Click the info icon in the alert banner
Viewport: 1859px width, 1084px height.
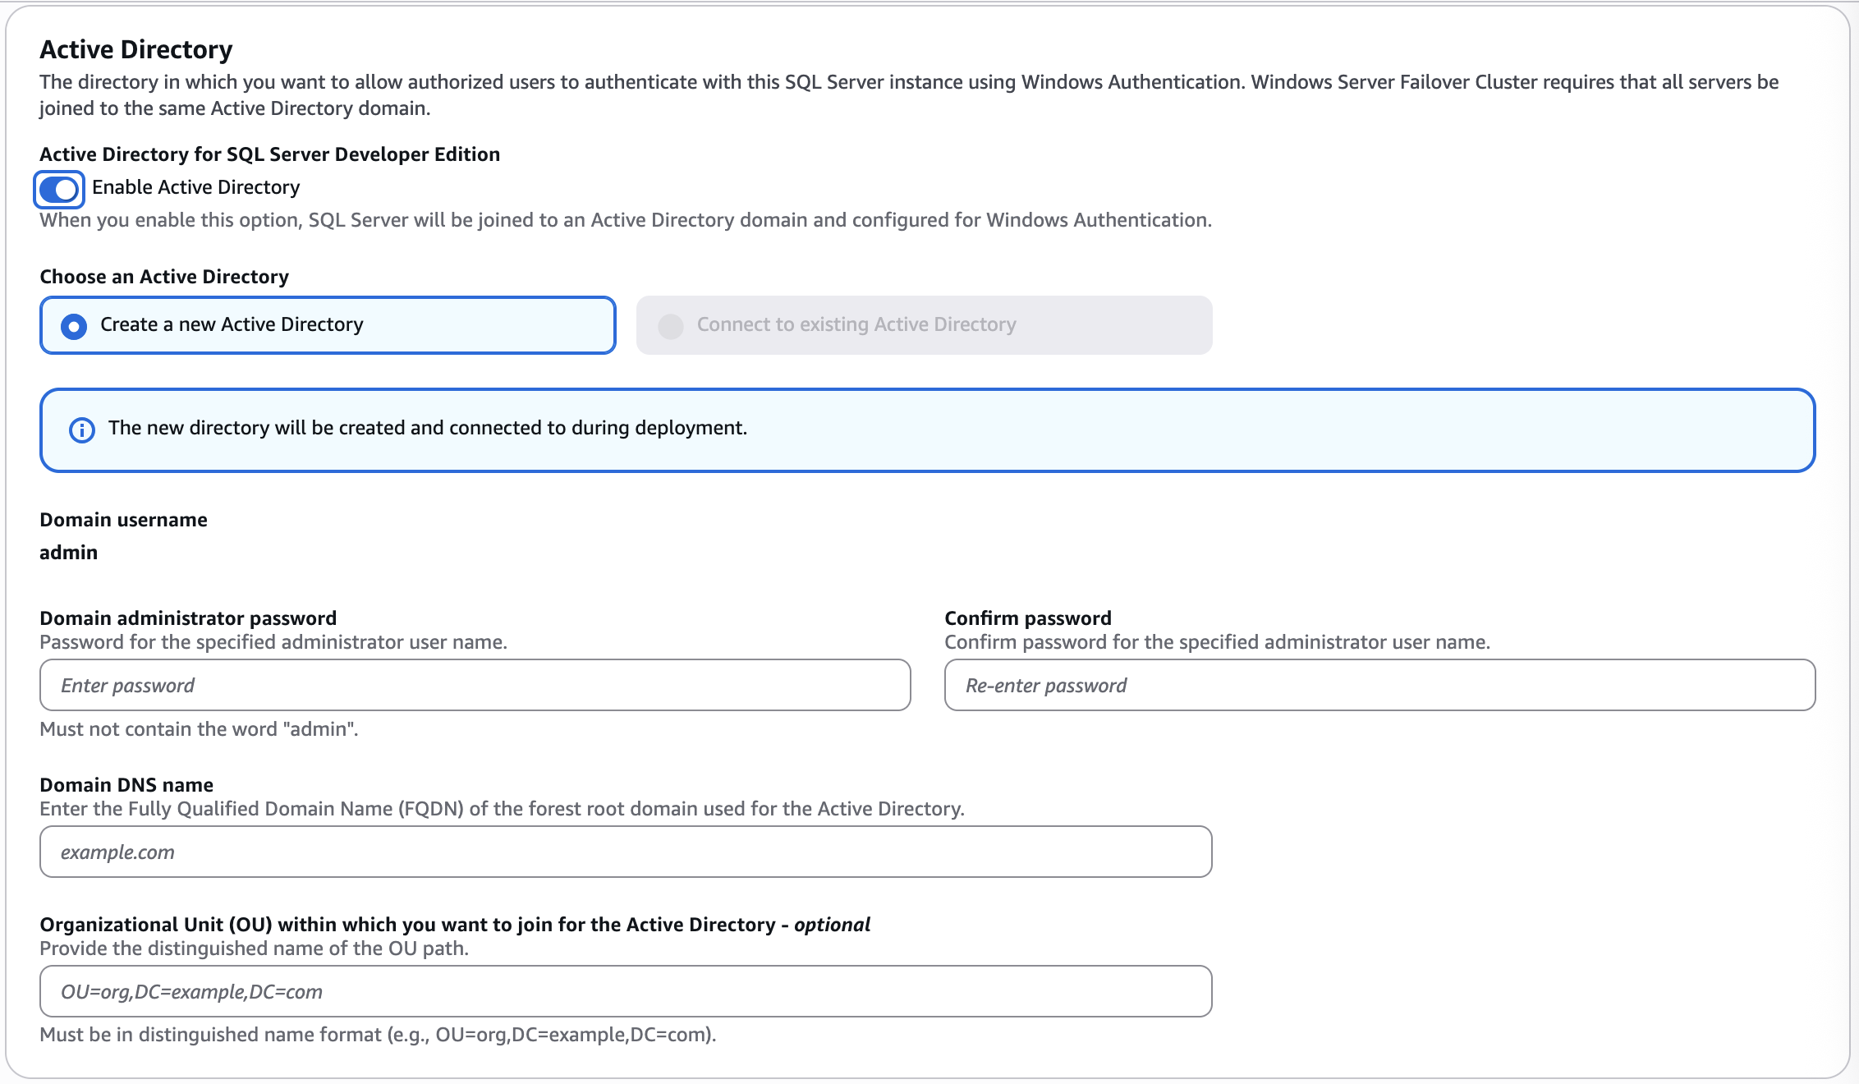(81, 429)
